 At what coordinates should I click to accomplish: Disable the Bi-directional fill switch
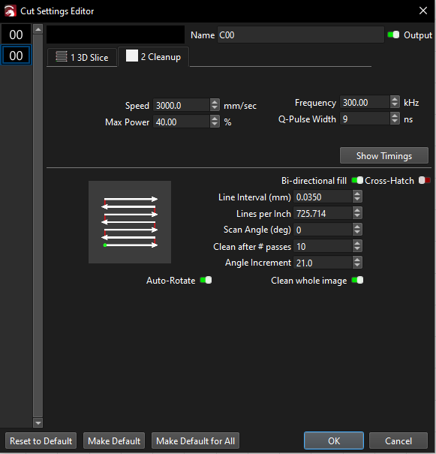(x=357, y=180)
